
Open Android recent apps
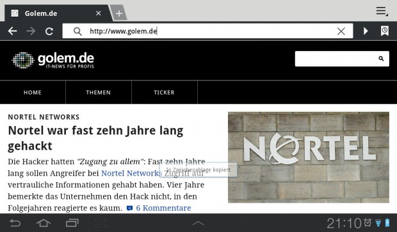point(72,223)
